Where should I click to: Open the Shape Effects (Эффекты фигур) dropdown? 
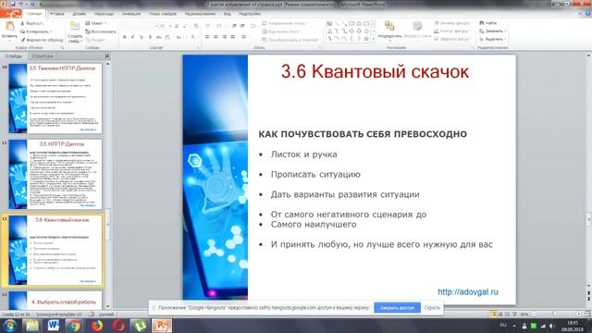pos(452,39)
